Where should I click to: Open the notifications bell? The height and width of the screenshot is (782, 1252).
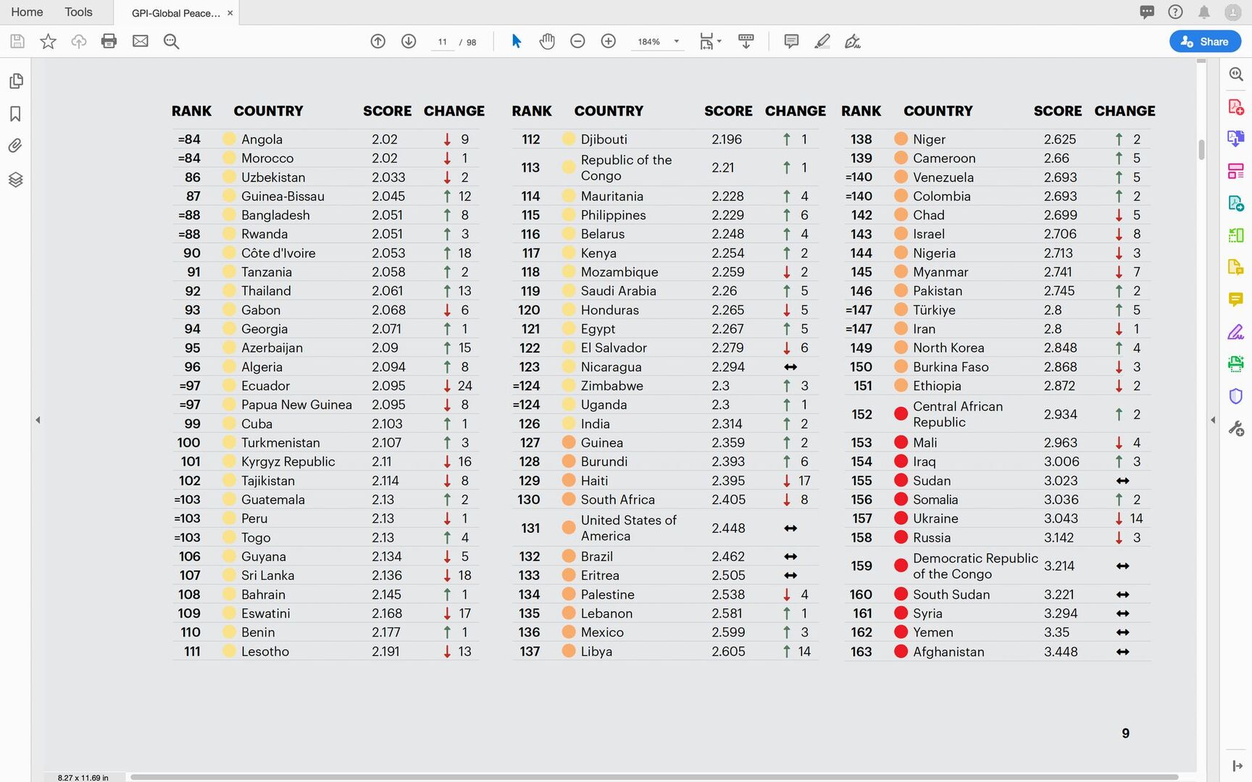click(x=1203, y=12)
